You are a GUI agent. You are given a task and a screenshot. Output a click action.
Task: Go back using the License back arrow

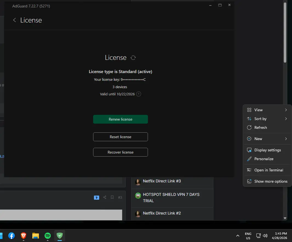[x=14, y=20]
